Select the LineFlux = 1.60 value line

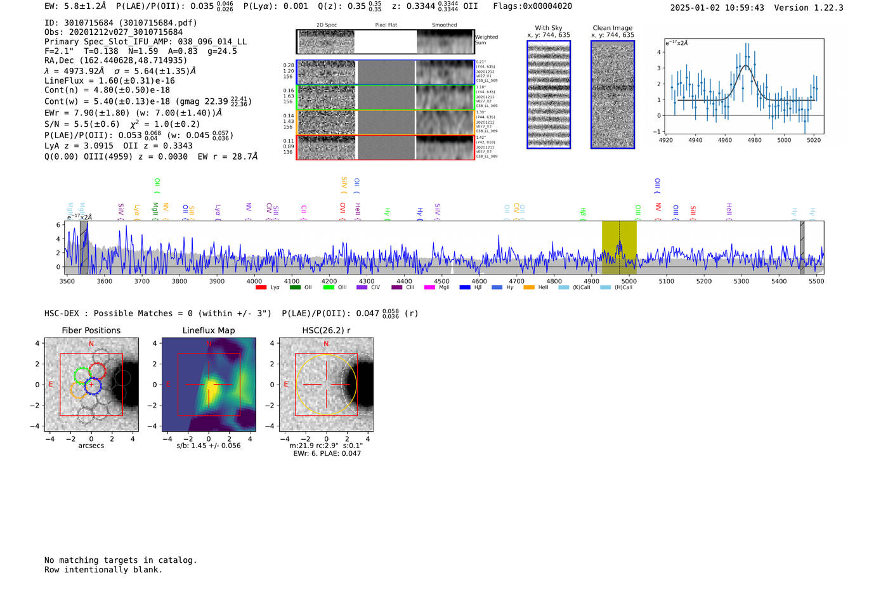[110, 81]
